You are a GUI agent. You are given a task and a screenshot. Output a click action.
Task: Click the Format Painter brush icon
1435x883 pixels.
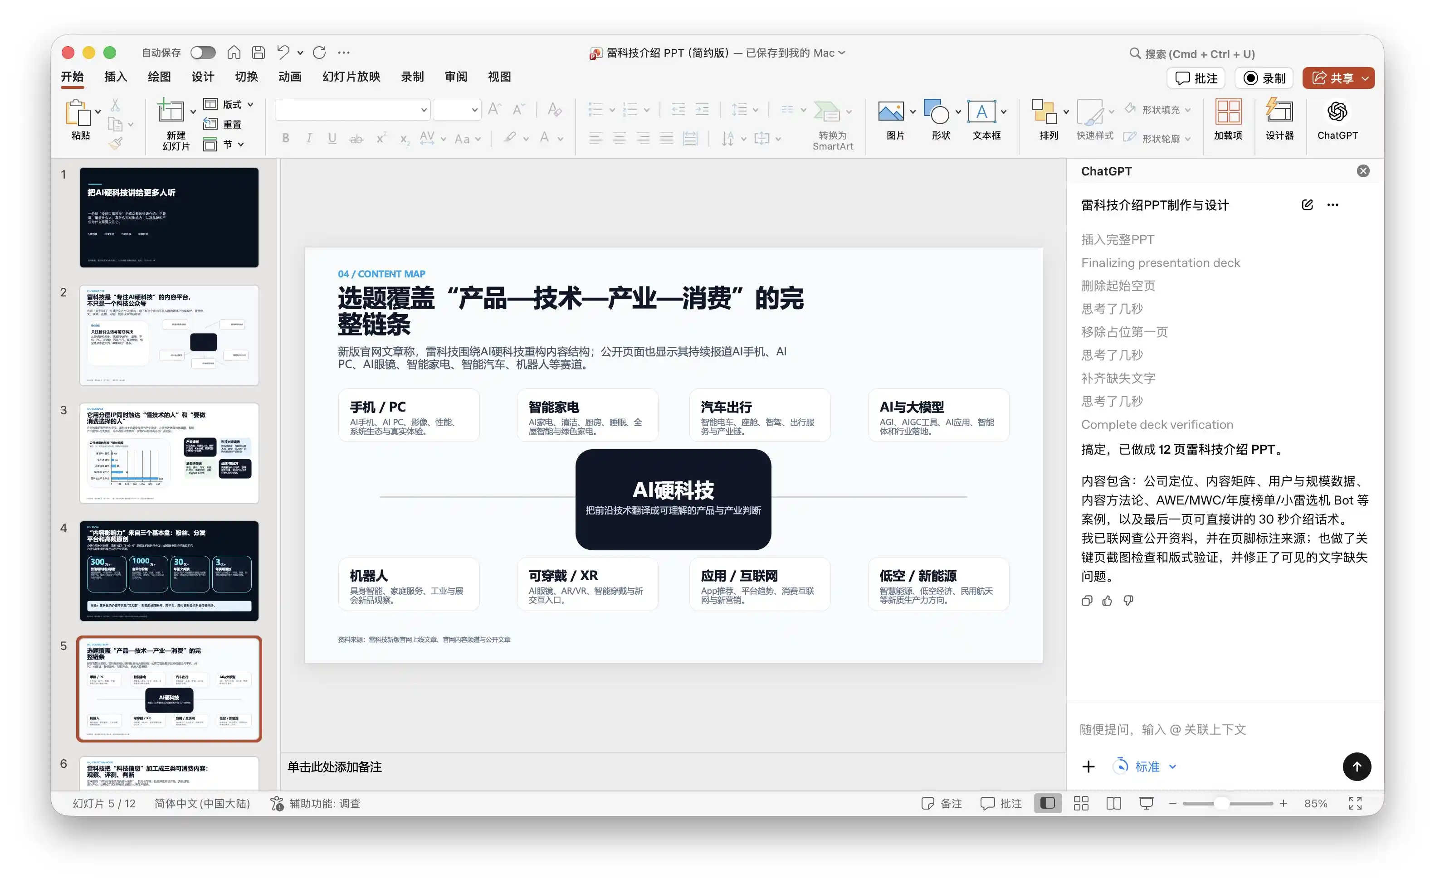click(x=116, y=143)
